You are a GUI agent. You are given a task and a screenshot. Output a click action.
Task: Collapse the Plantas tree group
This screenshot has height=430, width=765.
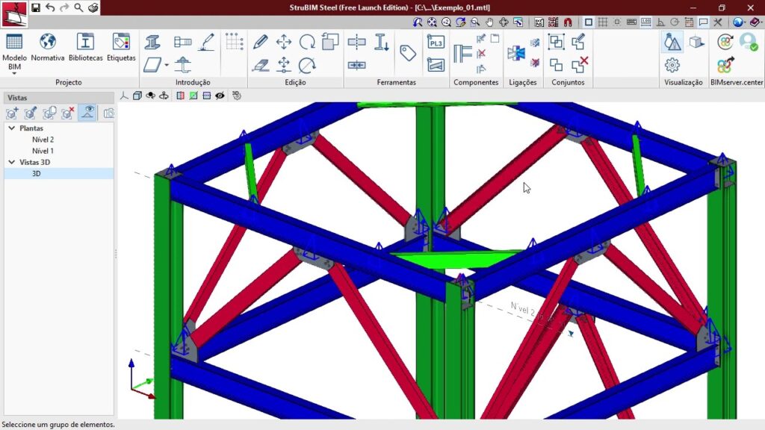pyautogui.click(x=12, y=128)
